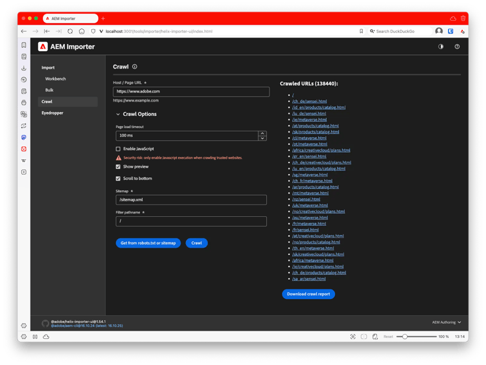
Task: Open Wikipedia web panel in sidebar
Action: click(24, 160)
